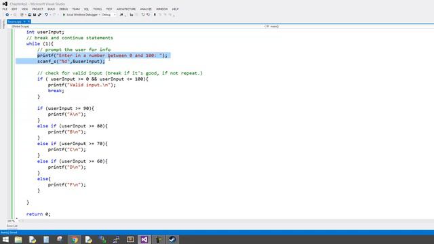Click the Undo toolbar icon

click(x=46, y=15)
